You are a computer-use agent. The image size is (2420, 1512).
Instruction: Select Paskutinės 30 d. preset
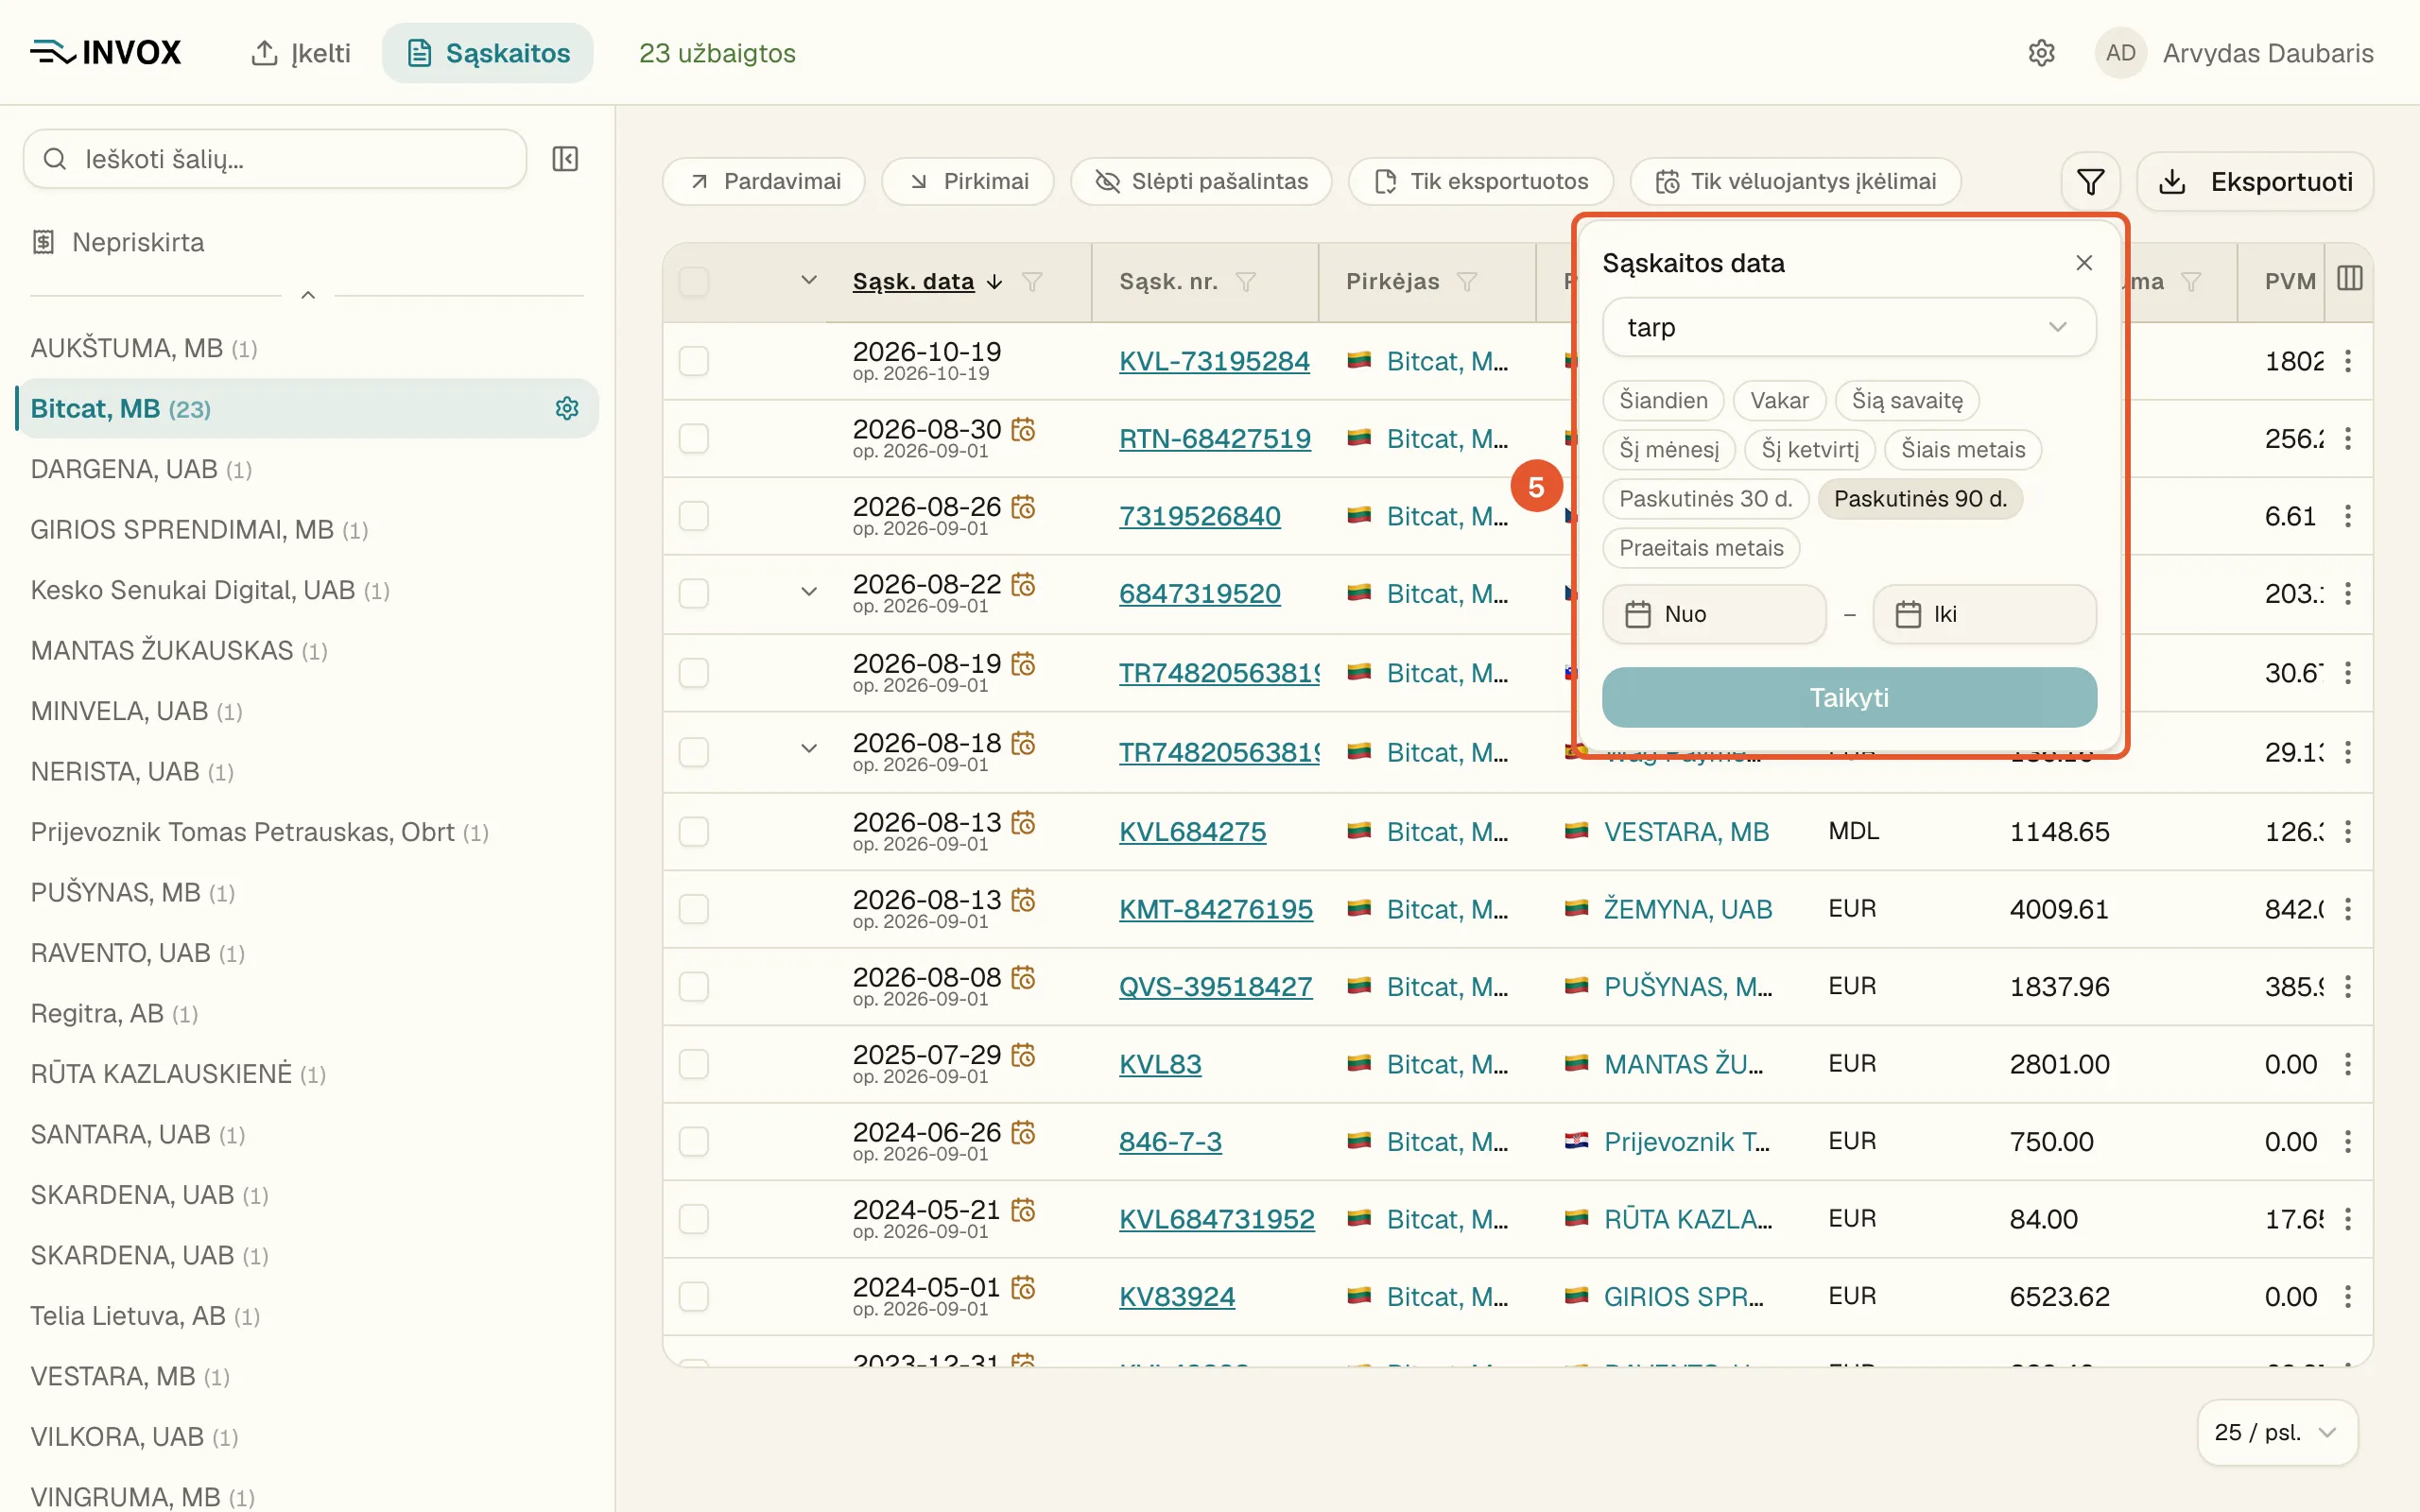(1706, 499)
